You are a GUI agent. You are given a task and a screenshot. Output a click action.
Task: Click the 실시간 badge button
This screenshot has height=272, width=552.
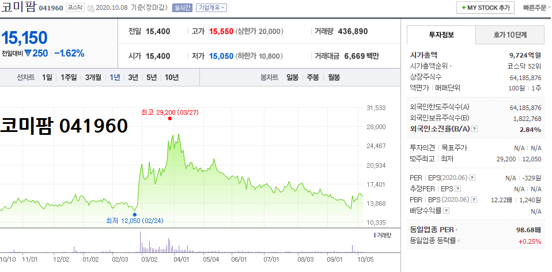click(182, 7)
